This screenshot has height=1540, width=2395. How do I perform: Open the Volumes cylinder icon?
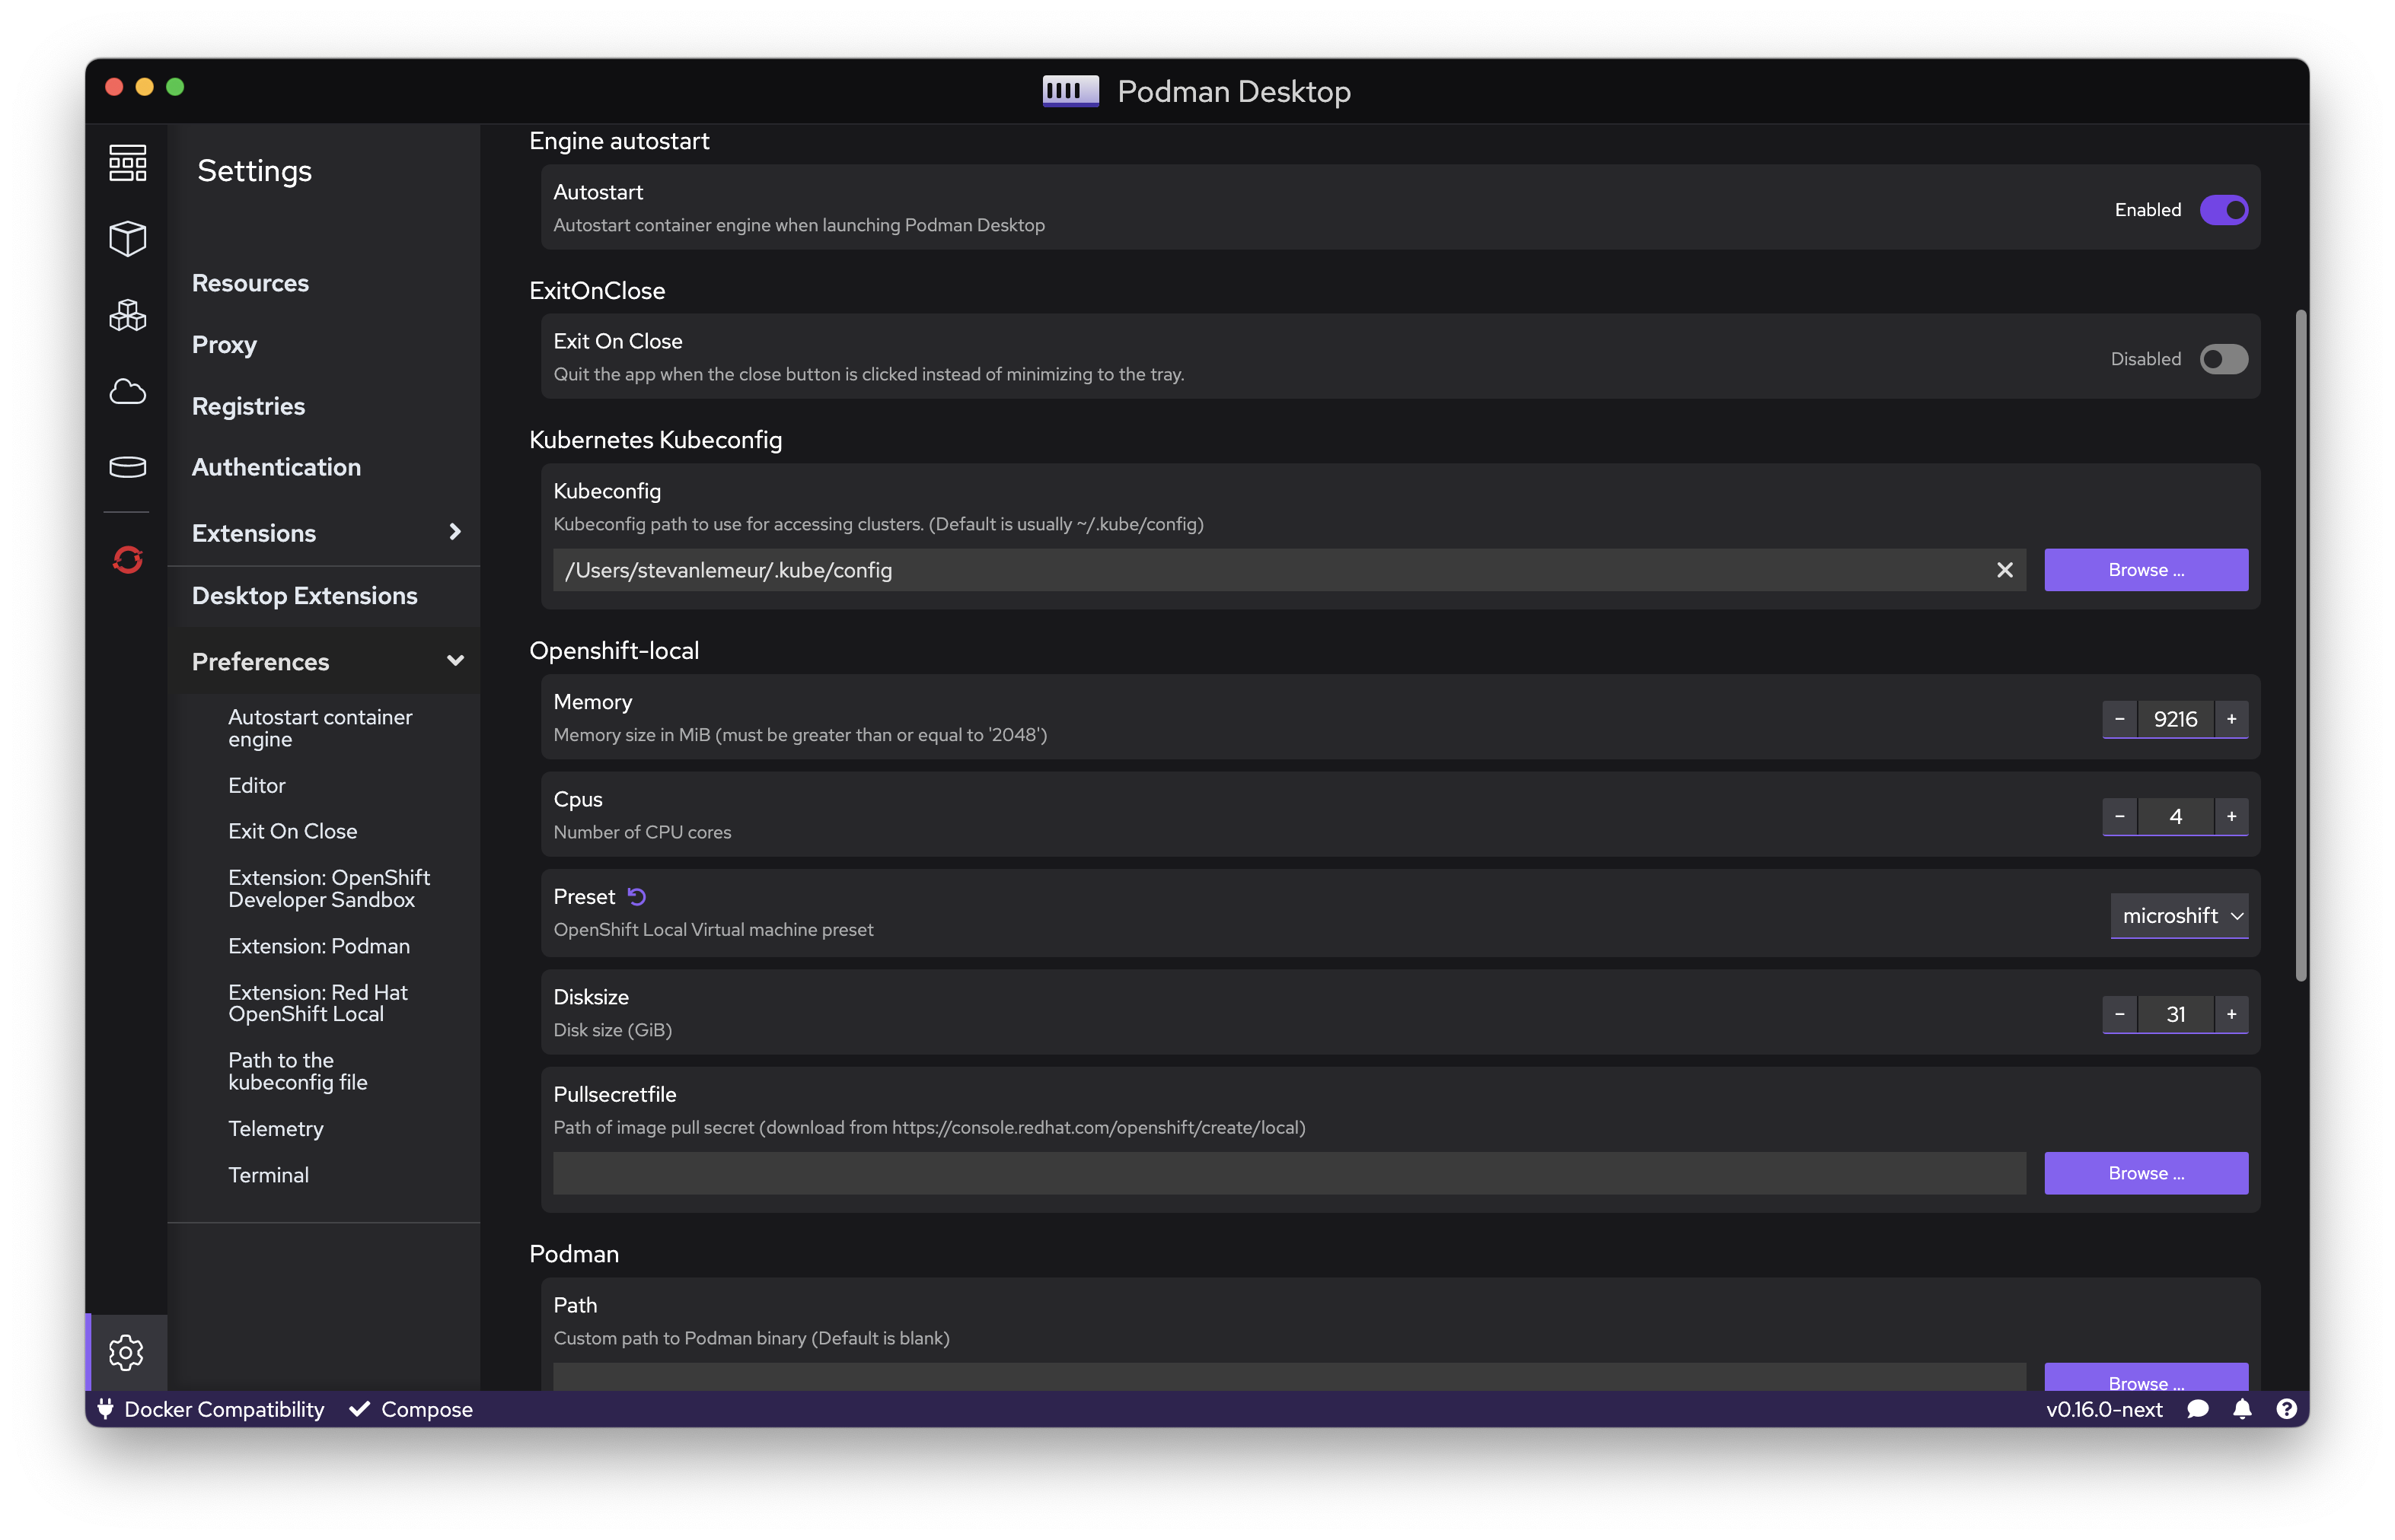click(x=127, y=466)
